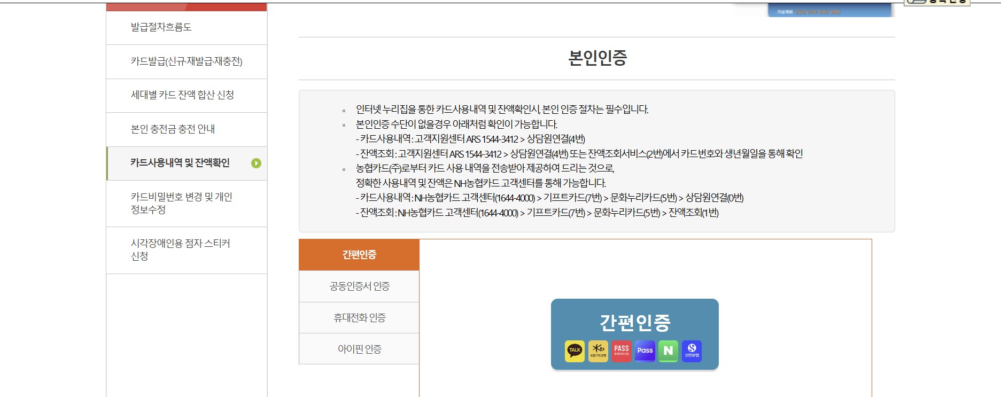The height and width of the screenshot is (397, 1001).
Task: Select the 간편인증 tab
Action: [x=359, y=255]
